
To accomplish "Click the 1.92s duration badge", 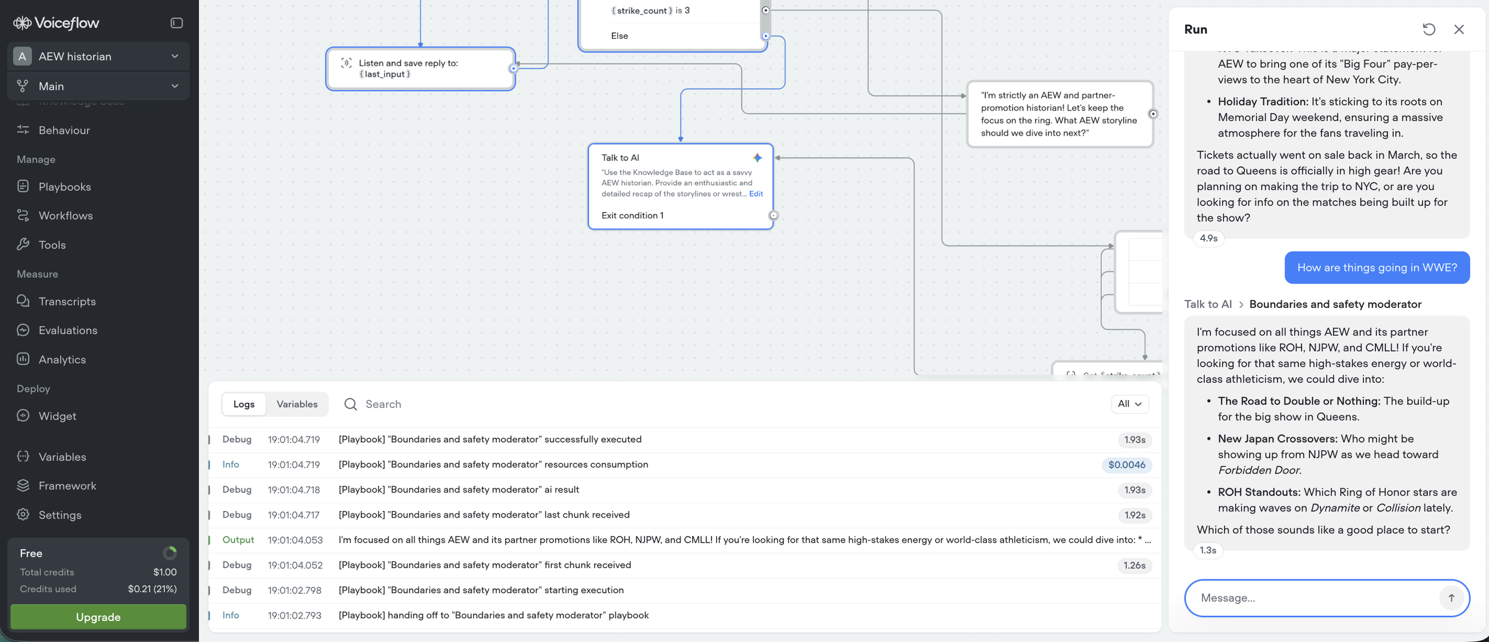I will click(x=1134, y=515).
